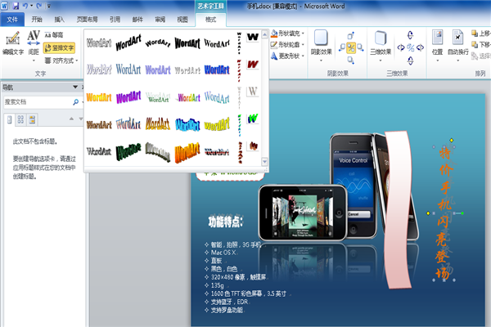Image resolution: width=491 pixels, height=327 pixels.
Task: Click the Even Height (等高) icon
Action: [x=53, y=35]
